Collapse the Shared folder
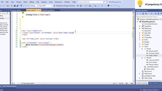This screenshot has width=162, height=91. click(142, 58)
